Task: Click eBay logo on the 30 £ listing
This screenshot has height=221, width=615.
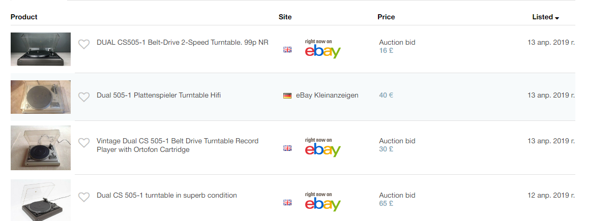Action: [x=323, y=148]
